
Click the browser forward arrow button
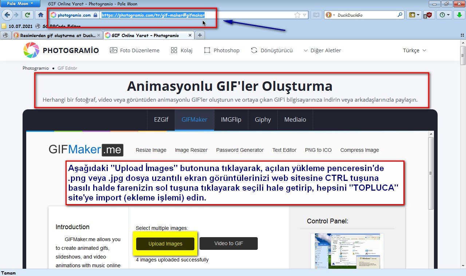[x=16, y=15]
